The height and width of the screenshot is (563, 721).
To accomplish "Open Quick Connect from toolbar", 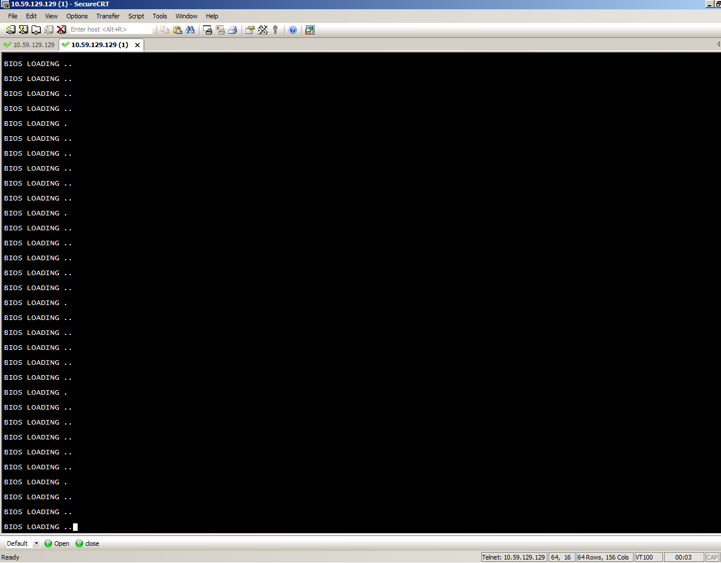I will coord(24,30).
